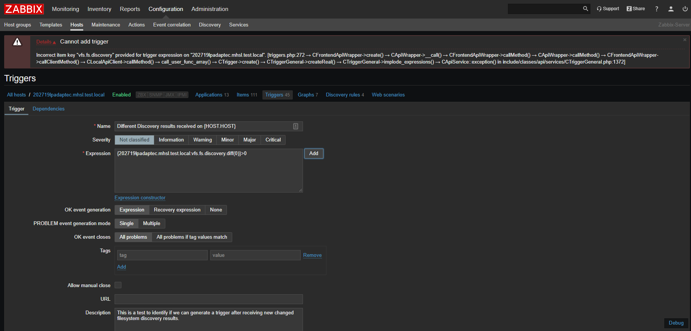
Task: Open the user profile icon
Action: click(x=671, y=9)
